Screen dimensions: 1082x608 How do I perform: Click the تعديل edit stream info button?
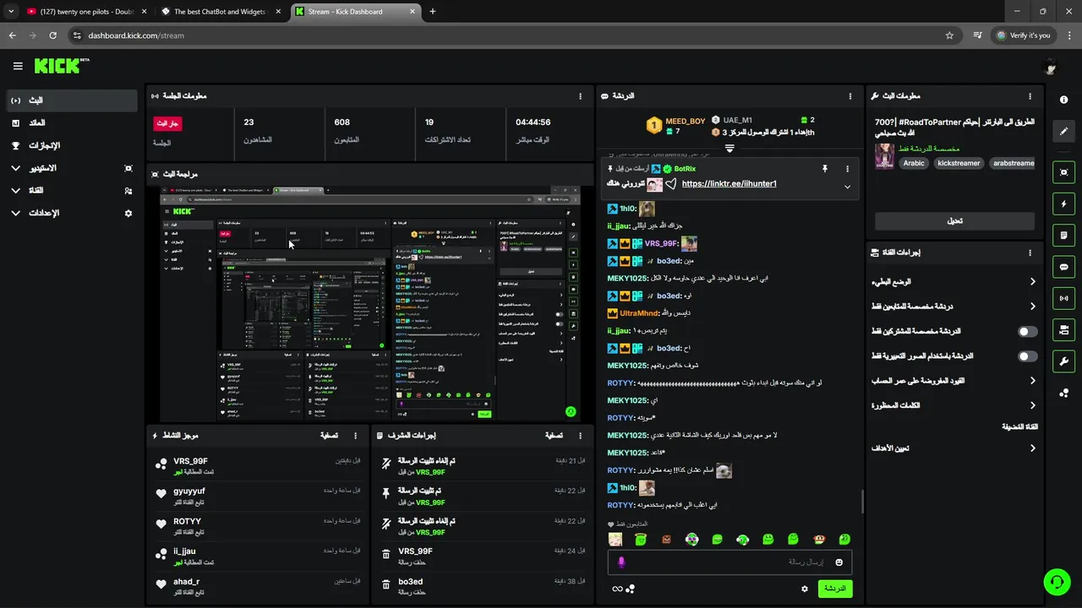tap(954, 221)
